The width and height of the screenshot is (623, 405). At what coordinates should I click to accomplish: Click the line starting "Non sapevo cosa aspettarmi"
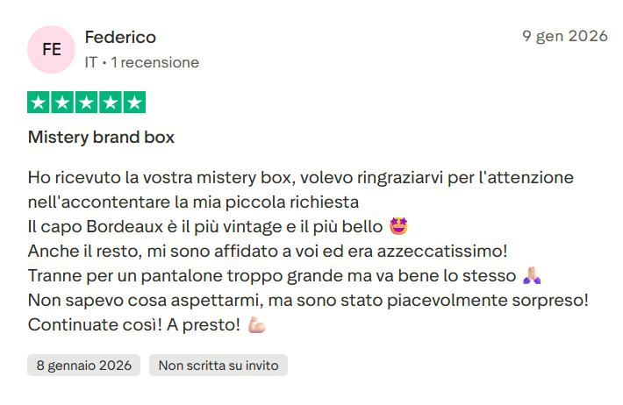(x=307, y=300)
